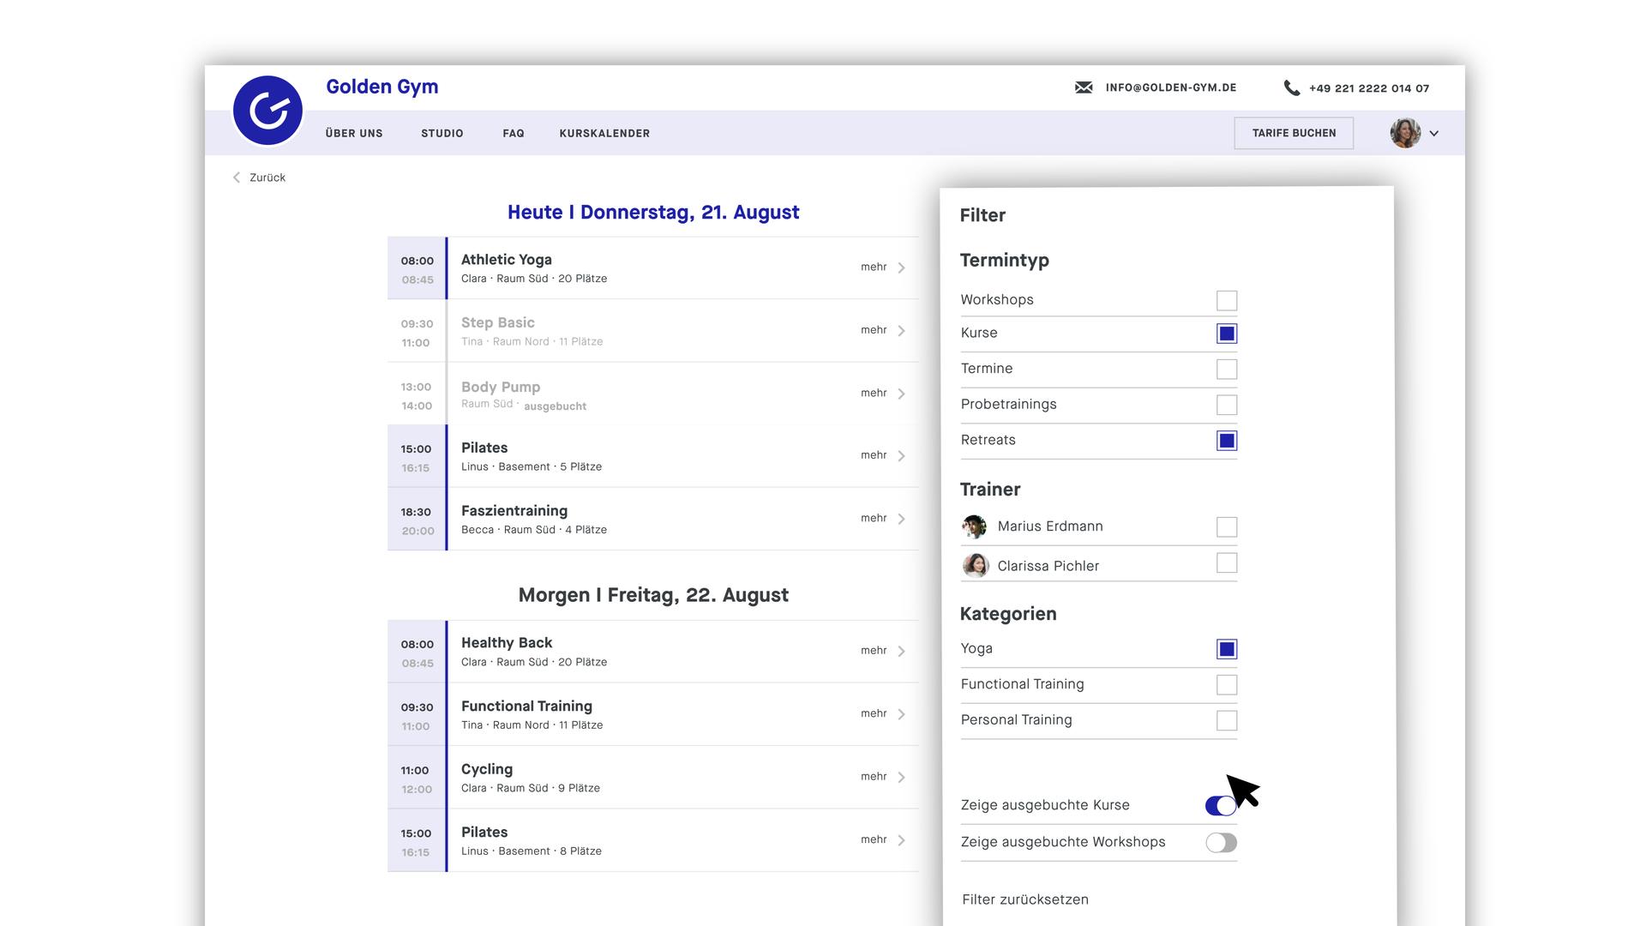
Task: Turn off Zeige ausgebuchte Kurse toggle
Action: (1221, 805)
